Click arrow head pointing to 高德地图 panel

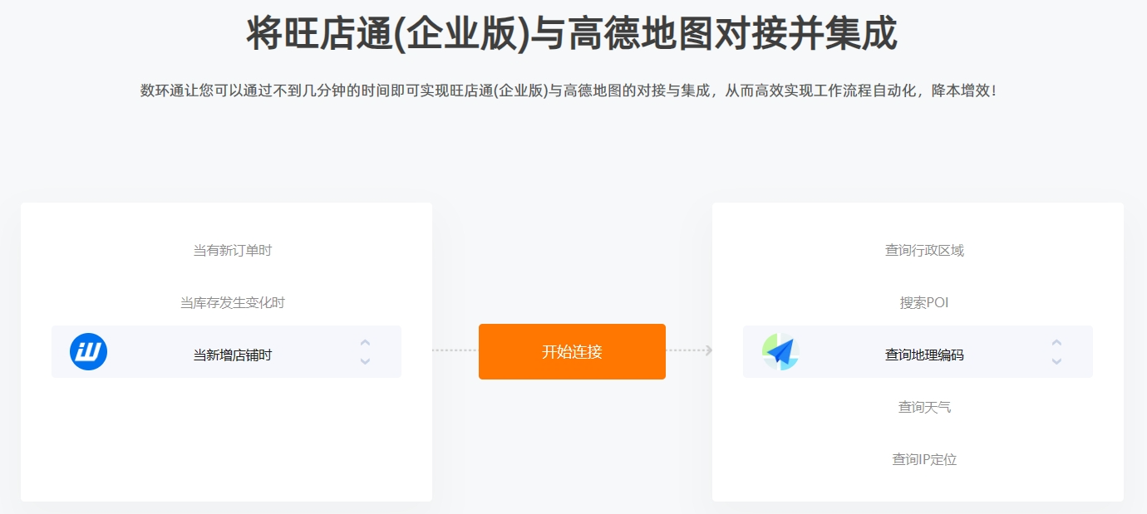[x=709, y=350]
